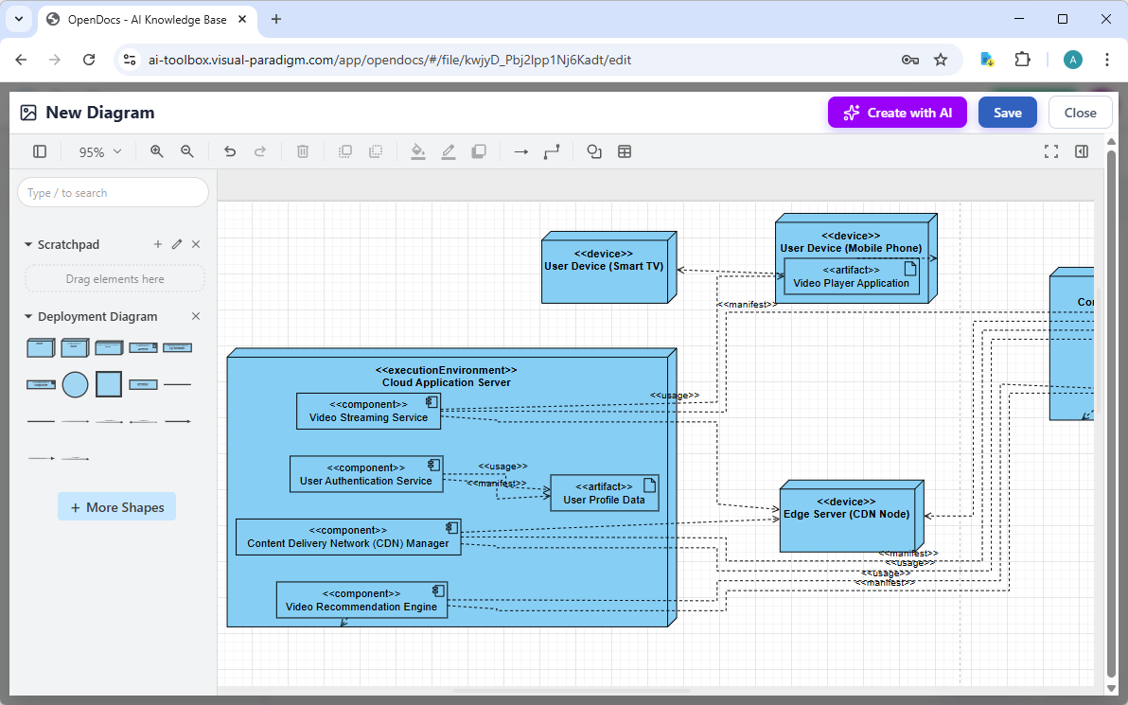Toggle the left sidebar panel
1128x705 pixels.
pos(39,151)
